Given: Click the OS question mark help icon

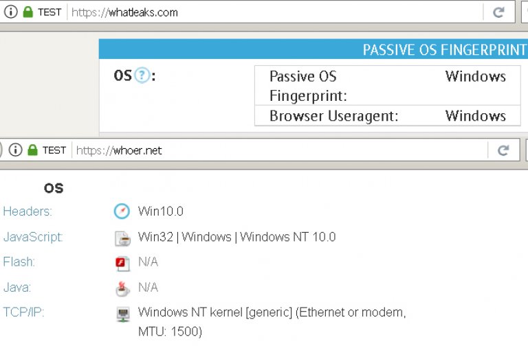Looking at the screenshot, I should tap(142, 76).
